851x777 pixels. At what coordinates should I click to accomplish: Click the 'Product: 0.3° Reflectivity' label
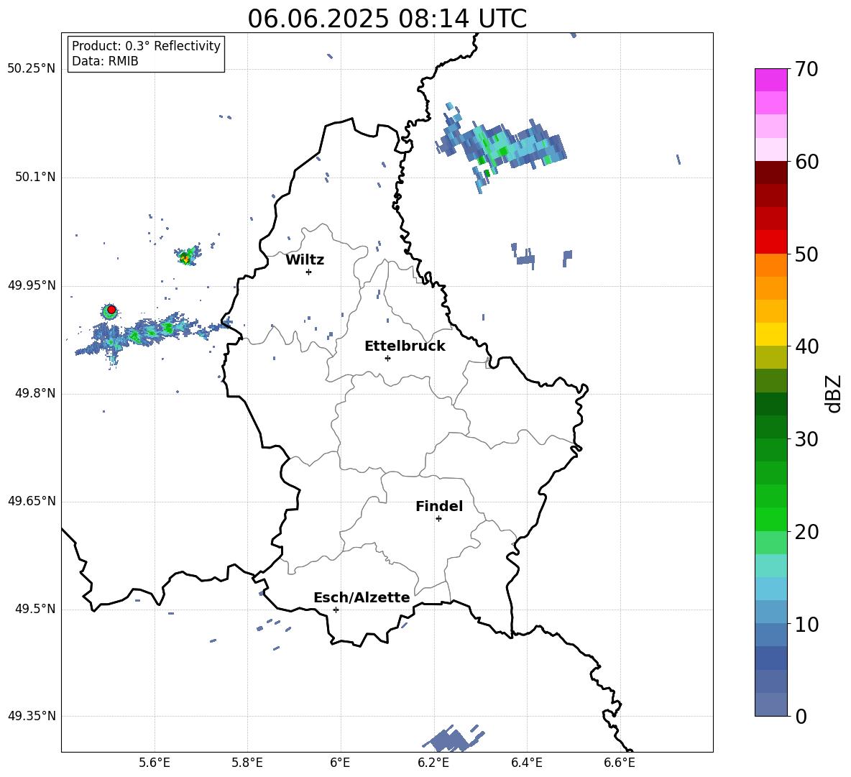[146, 46]
